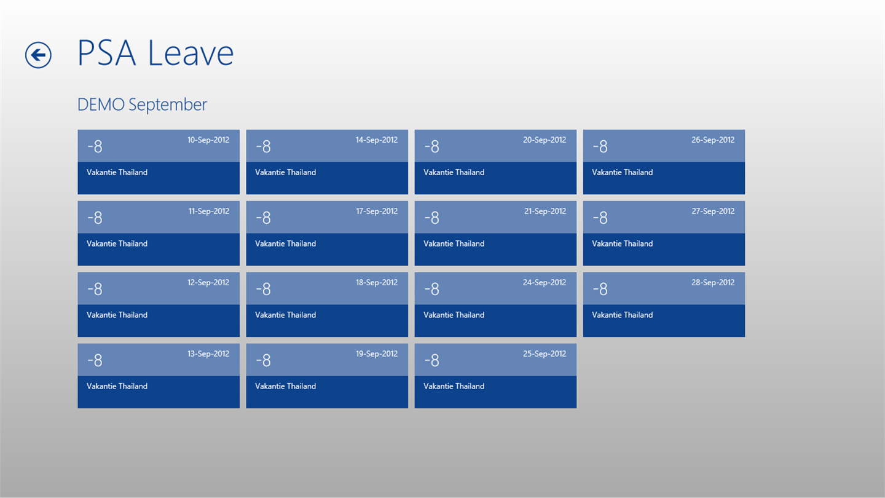Screen dimensions: 885x498
Task: Click the 18-Sep-2012 leave tile
Action: [x=327, y=304]
